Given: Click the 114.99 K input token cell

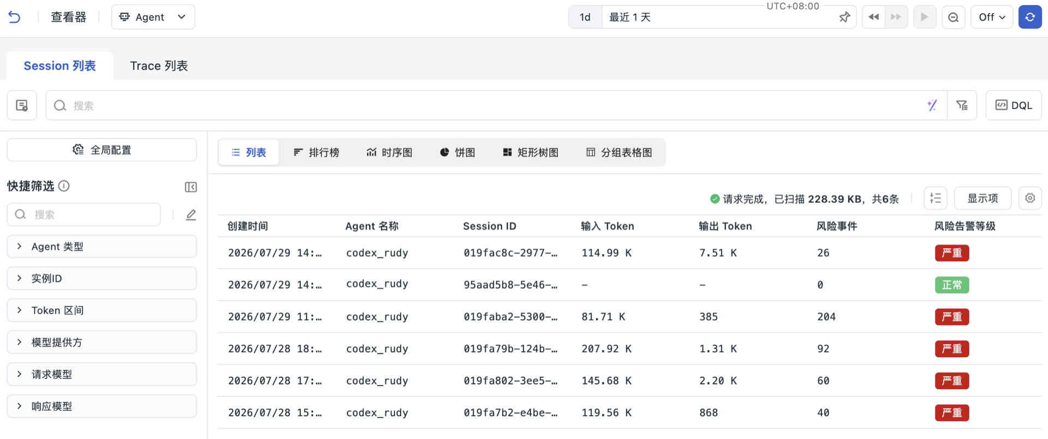Looking at the screenshot, I should (606, 252).
